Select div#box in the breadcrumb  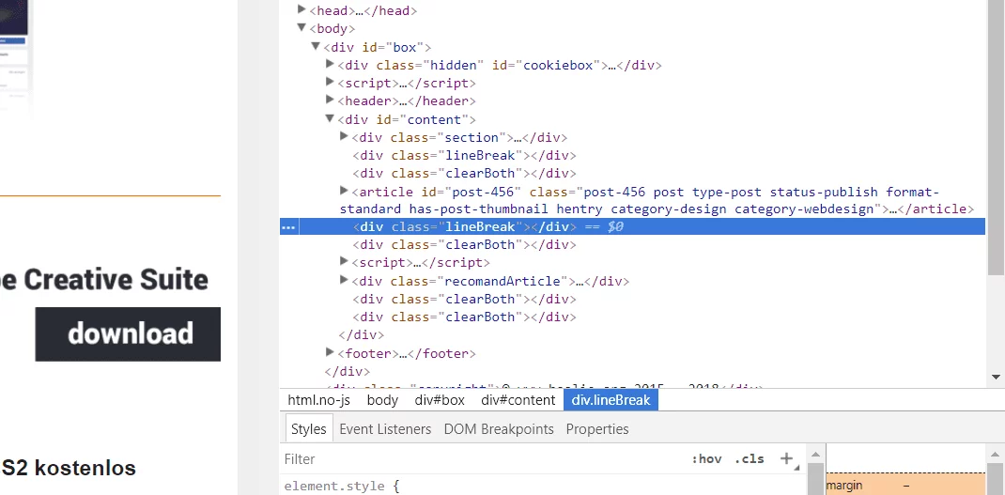[440, 400]
